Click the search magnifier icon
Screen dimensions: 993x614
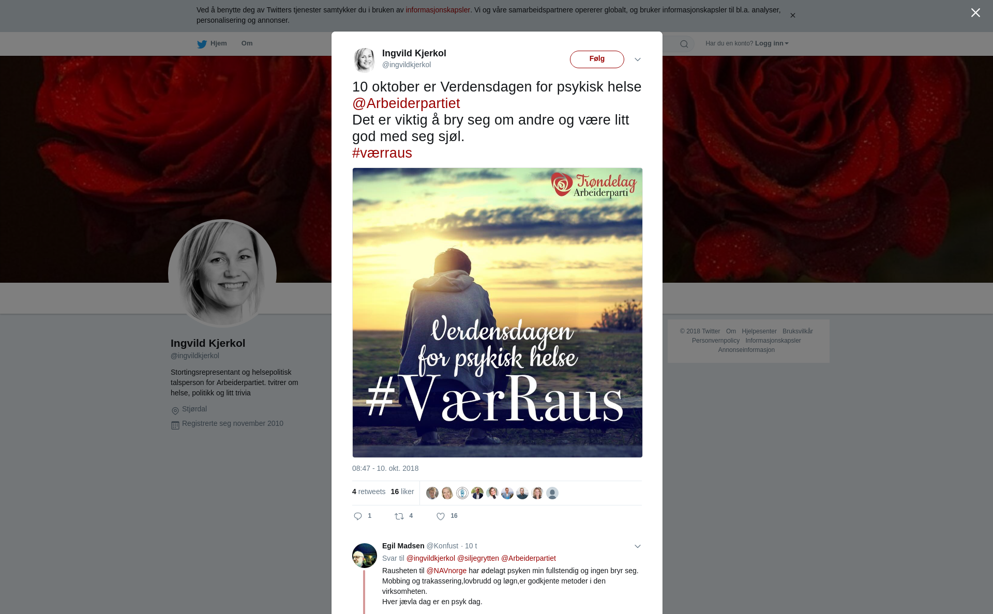click(684, 44)
